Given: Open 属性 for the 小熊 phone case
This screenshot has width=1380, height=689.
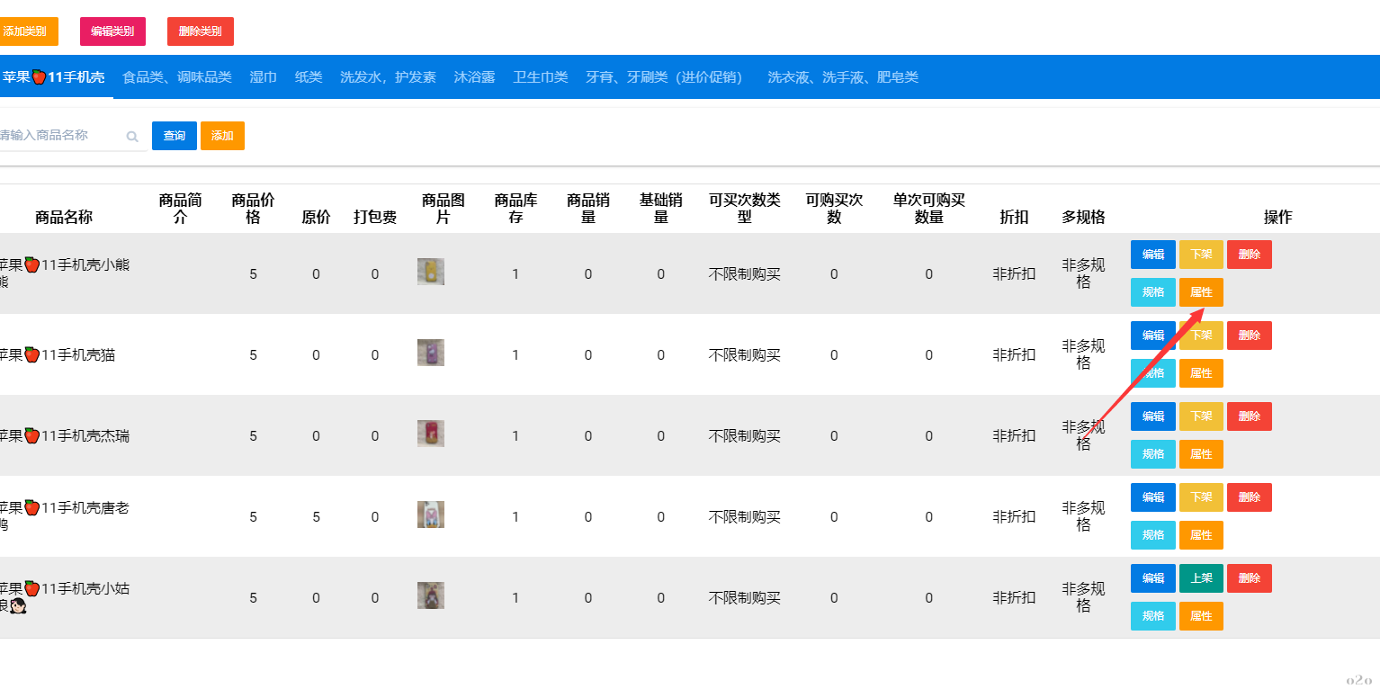Looking at the screenshot, I should click(1201, 292).
